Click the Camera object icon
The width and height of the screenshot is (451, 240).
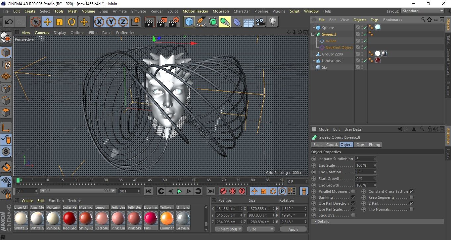coord(261,22)
